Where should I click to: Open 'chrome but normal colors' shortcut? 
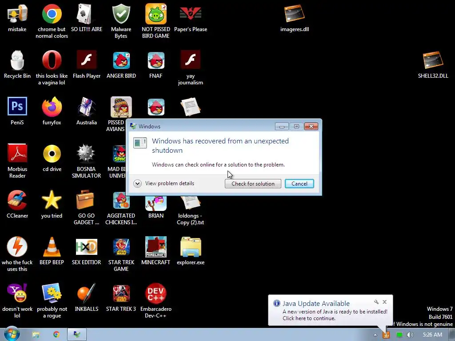tap(52, 14)
